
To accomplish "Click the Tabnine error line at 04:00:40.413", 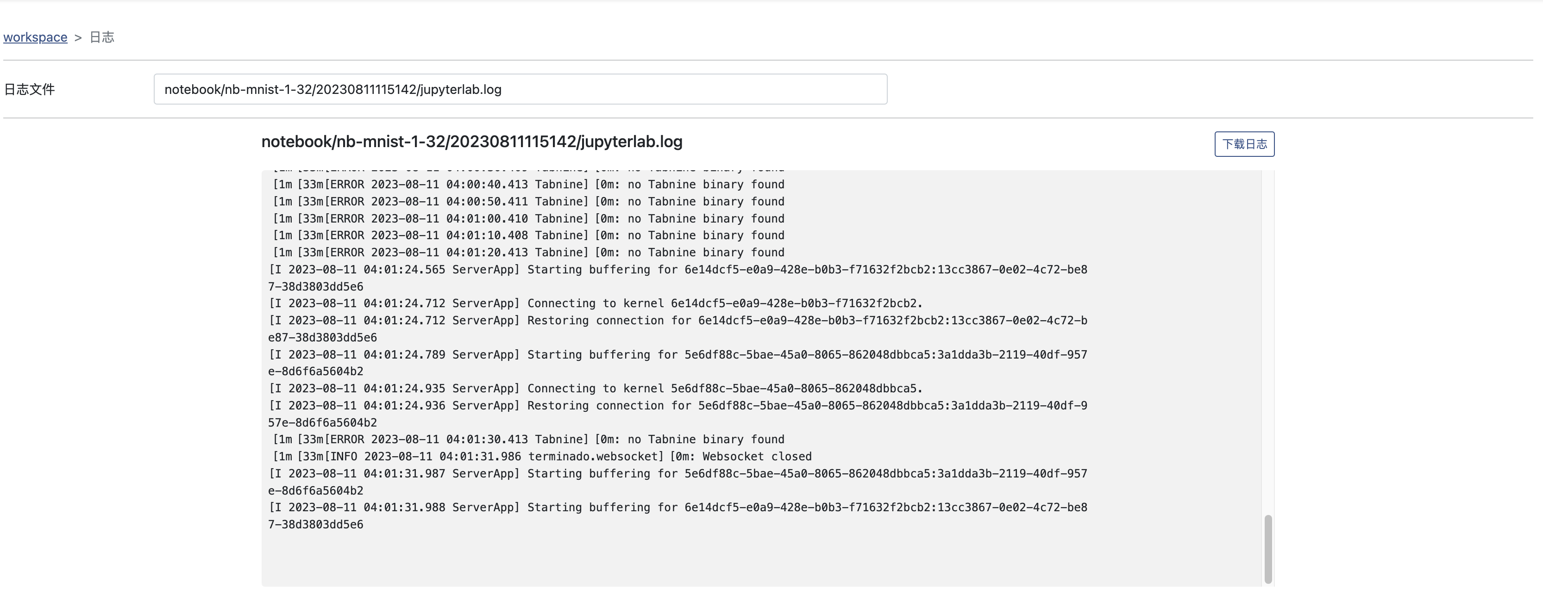I will pos(528,184).
